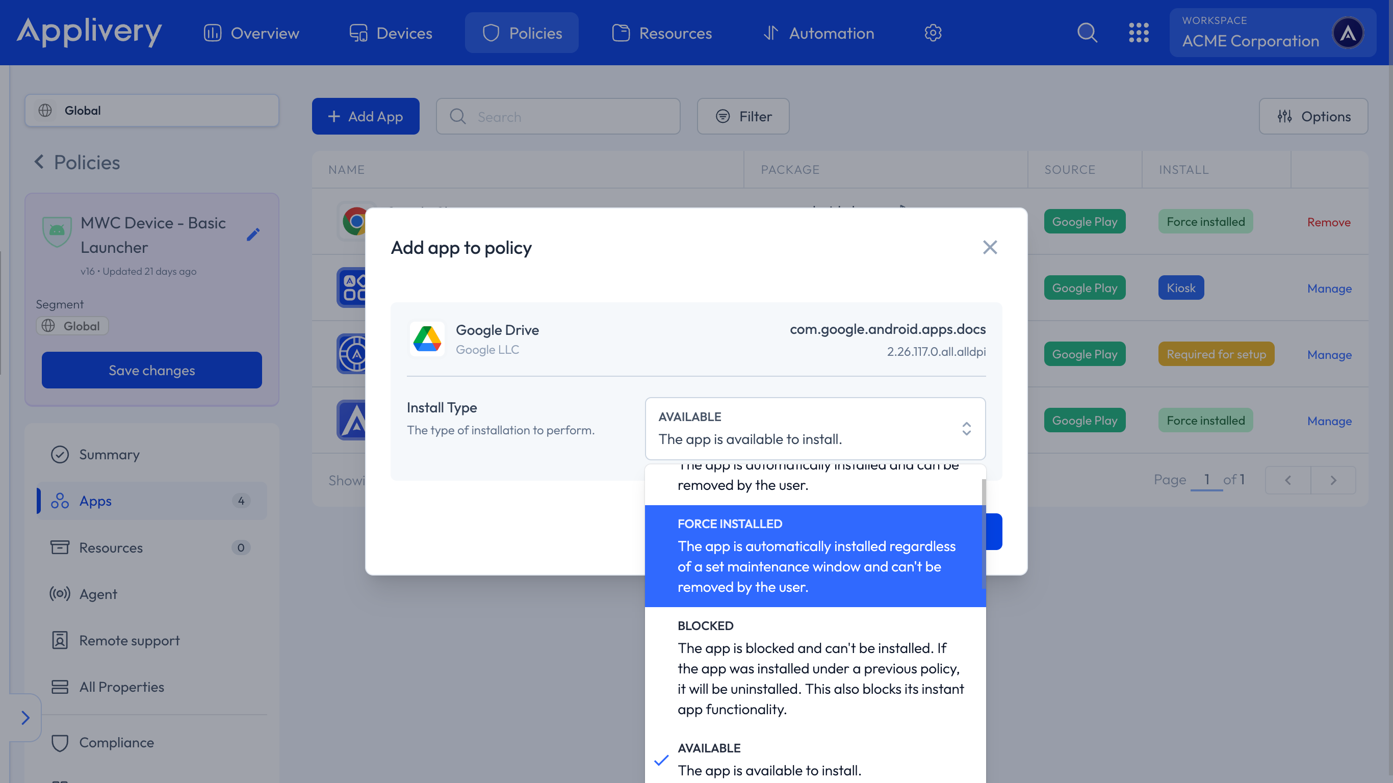Open the Policies tab in top navigation
Viewport: 1393px width, 783px height.
tap(521, 33)
